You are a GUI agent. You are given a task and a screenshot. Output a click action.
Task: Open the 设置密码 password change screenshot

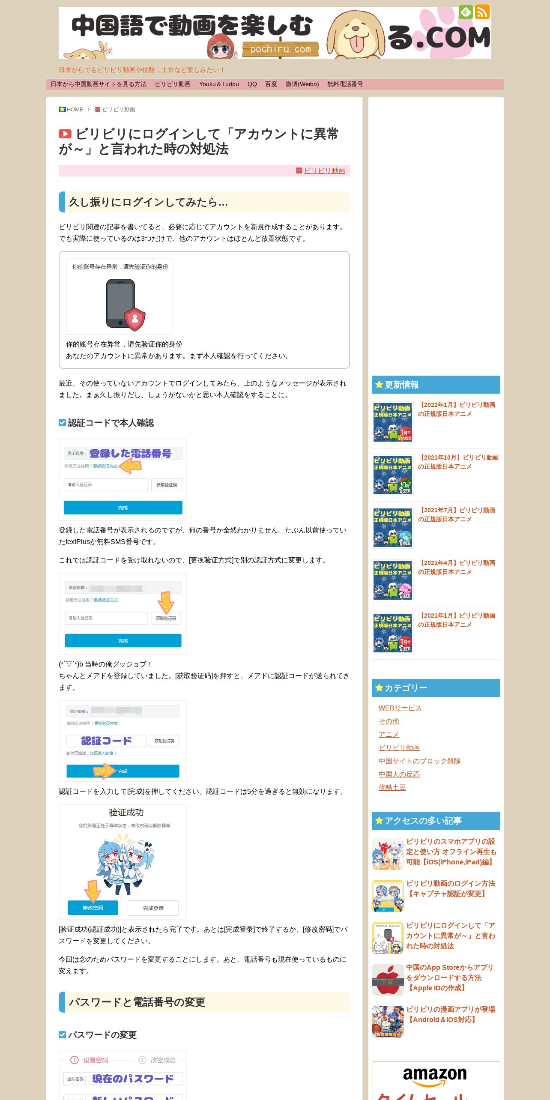coord(123,1075)
